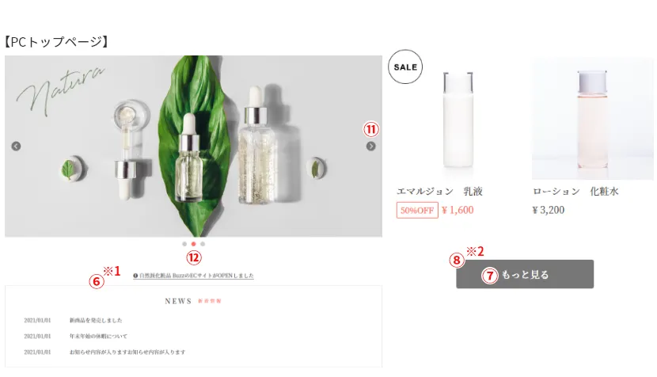657x377 pixels.
Task: Open news item お知らせ内容が入ります
Action: pos(127,352)
